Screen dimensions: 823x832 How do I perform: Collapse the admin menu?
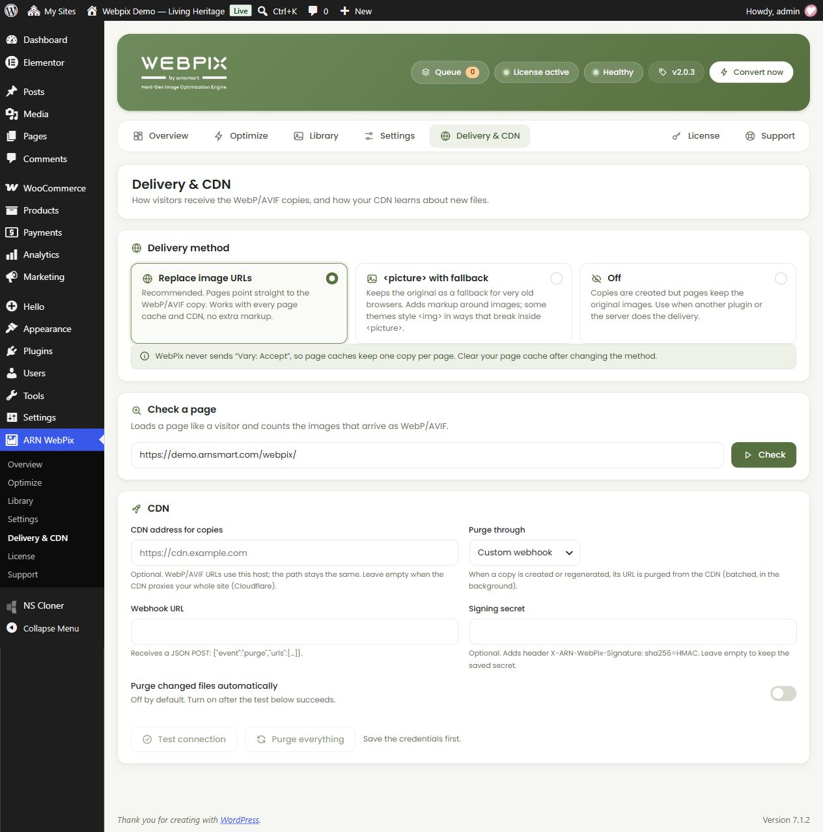[52, 628]
